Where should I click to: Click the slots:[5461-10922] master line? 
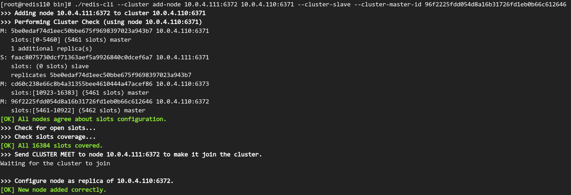[78, 110]
